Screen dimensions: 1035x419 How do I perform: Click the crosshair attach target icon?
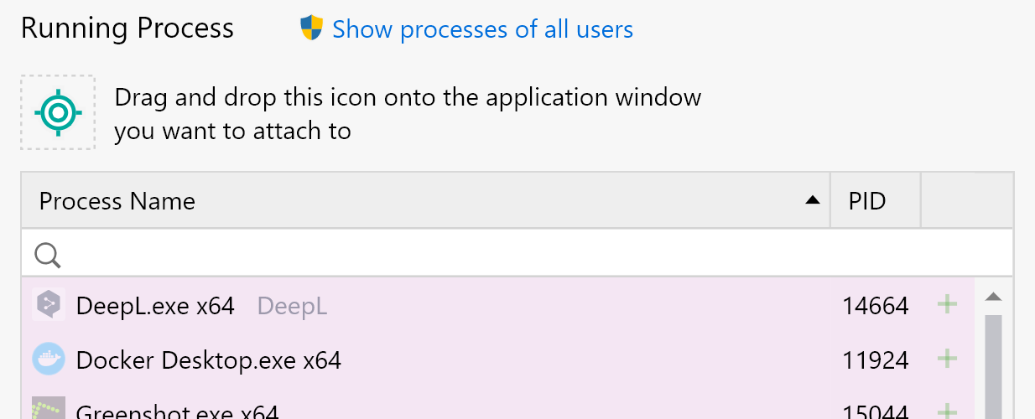pos(58,112)
